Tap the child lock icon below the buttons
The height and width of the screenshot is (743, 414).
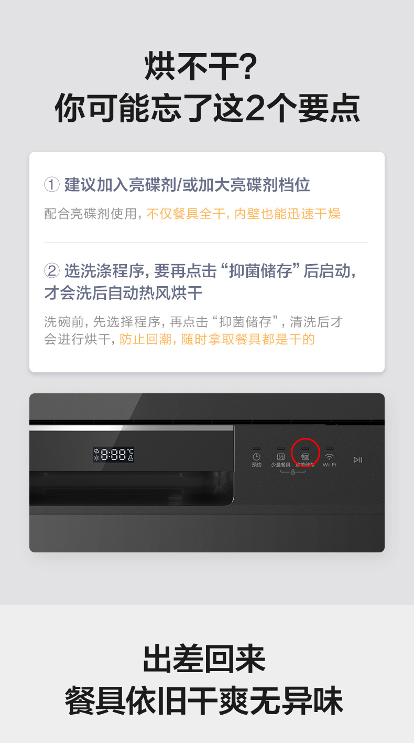[293, 472]
